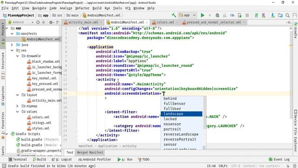Open the Build menu
The width and height of the screenshot is (298, 168).
point(97,8)
